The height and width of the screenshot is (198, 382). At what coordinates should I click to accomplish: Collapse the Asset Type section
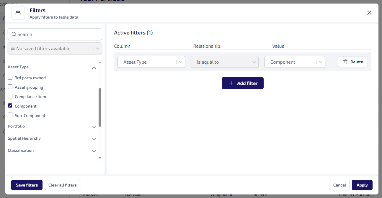click(x=94, y=67)
